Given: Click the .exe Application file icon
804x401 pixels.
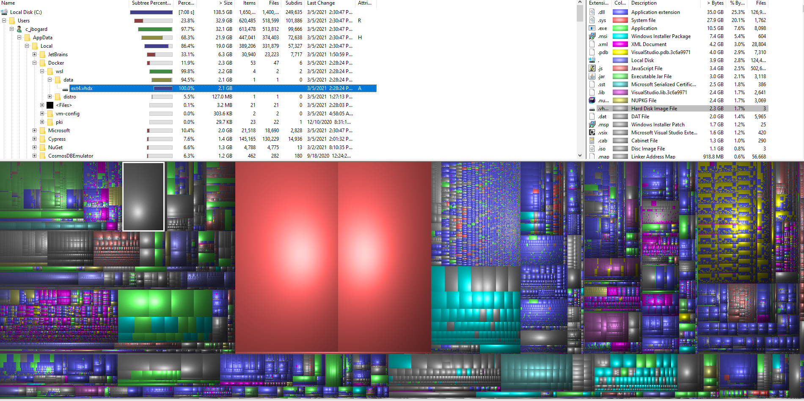Looking at the screenshot, I should click(x=592, y=28).
